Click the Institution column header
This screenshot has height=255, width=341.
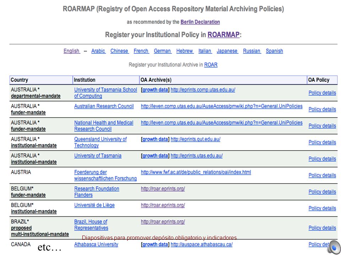point(106,80)
